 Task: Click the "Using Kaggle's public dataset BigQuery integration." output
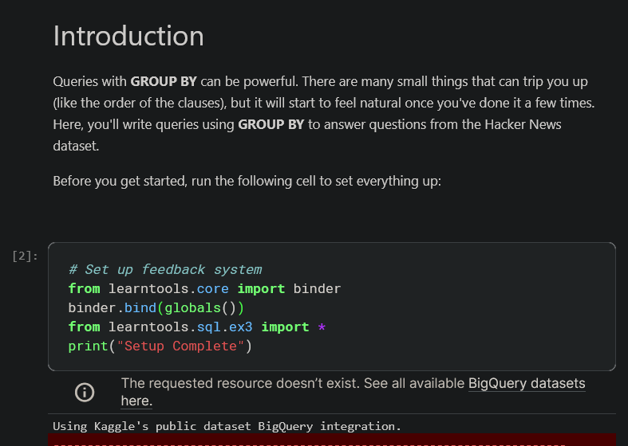[x=227, y=426]
